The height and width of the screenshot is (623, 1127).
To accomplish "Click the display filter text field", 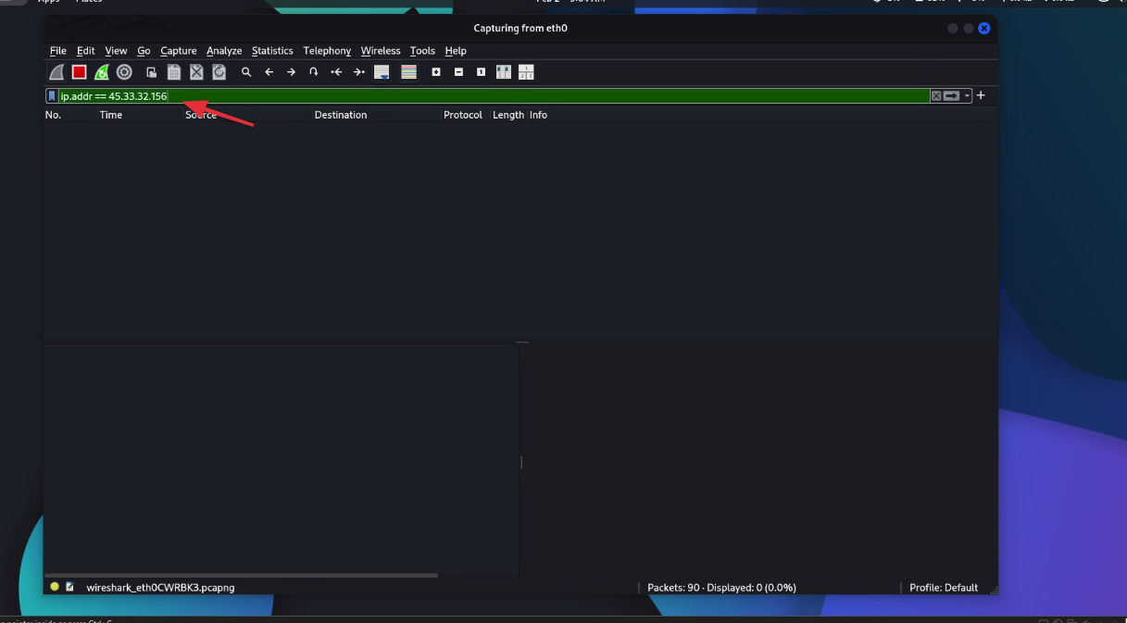I will tap(463, 96).
